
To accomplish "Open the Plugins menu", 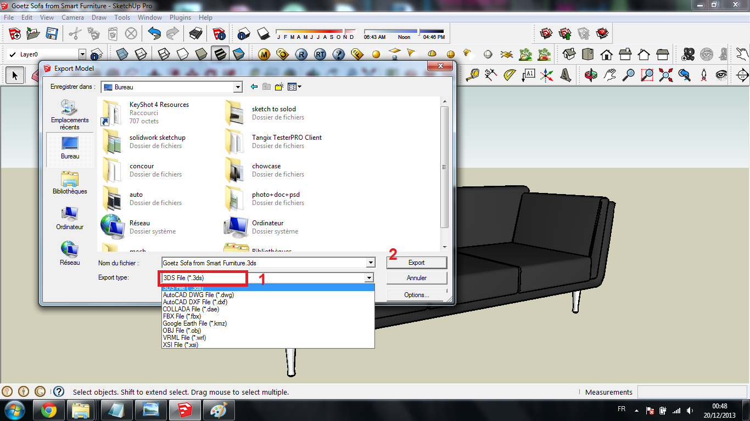I will point(181,18).
